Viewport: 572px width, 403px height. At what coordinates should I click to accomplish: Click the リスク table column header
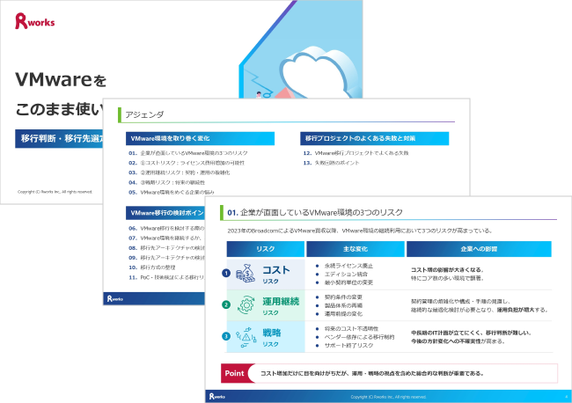[x=266, y=249]
